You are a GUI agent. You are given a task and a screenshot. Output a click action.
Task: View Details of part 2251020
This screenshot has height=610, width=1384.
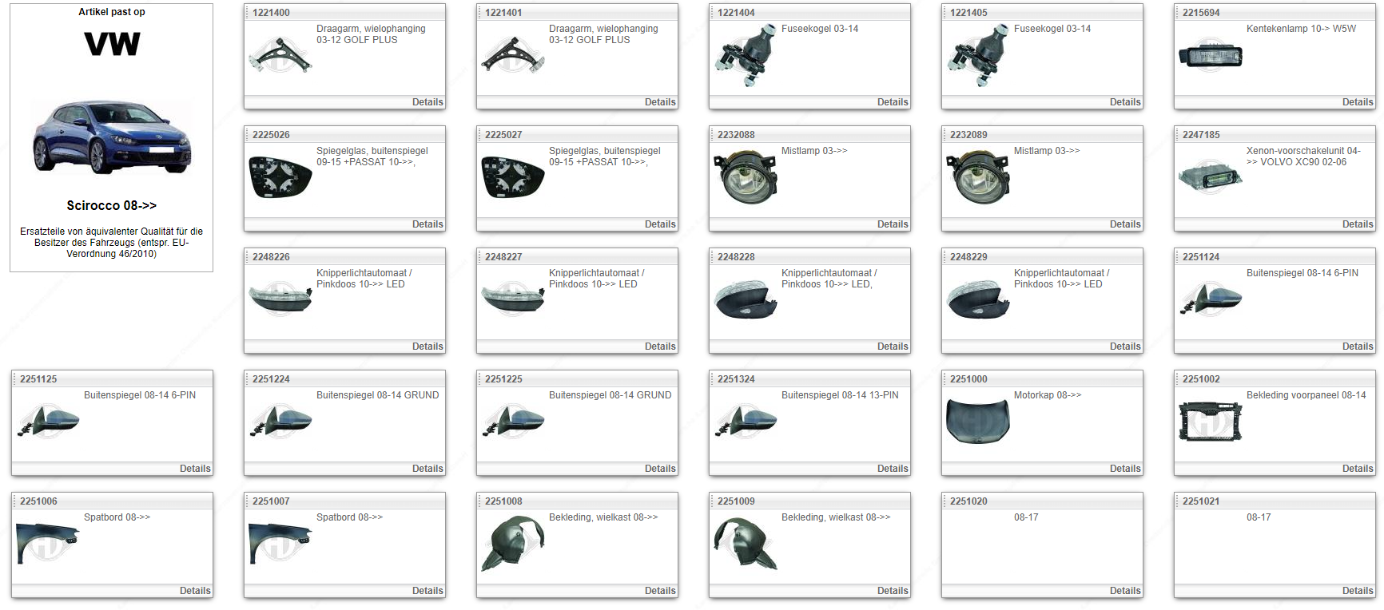(1124, 591)
